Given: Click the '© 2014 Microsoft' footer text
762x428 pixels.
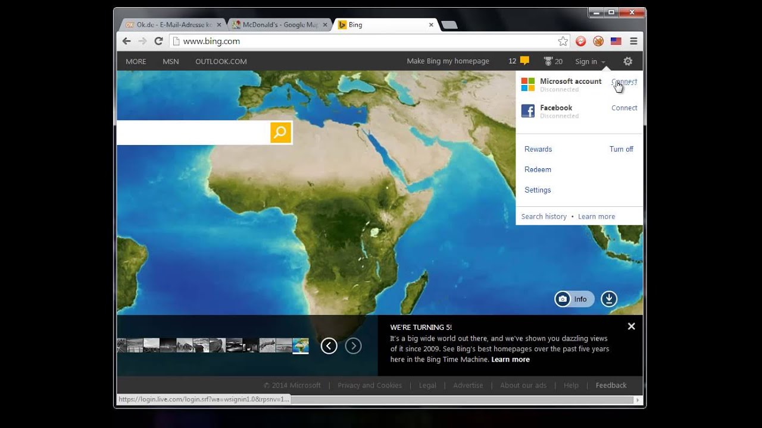Looking at the screenshot, I should pyautogui.click(x=292, y=385).
